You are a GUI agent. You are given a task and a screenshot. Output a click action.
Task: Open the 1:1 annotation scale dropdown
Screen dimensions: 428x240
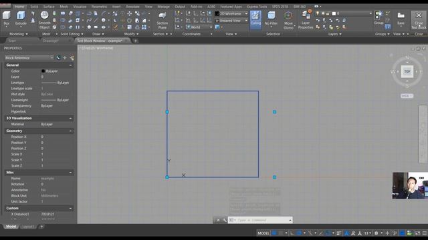368,233
